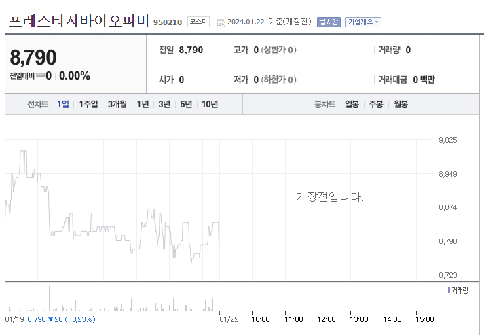Select the 1일 line chart tab
484x335 pixels.
[x=63, y=104]
